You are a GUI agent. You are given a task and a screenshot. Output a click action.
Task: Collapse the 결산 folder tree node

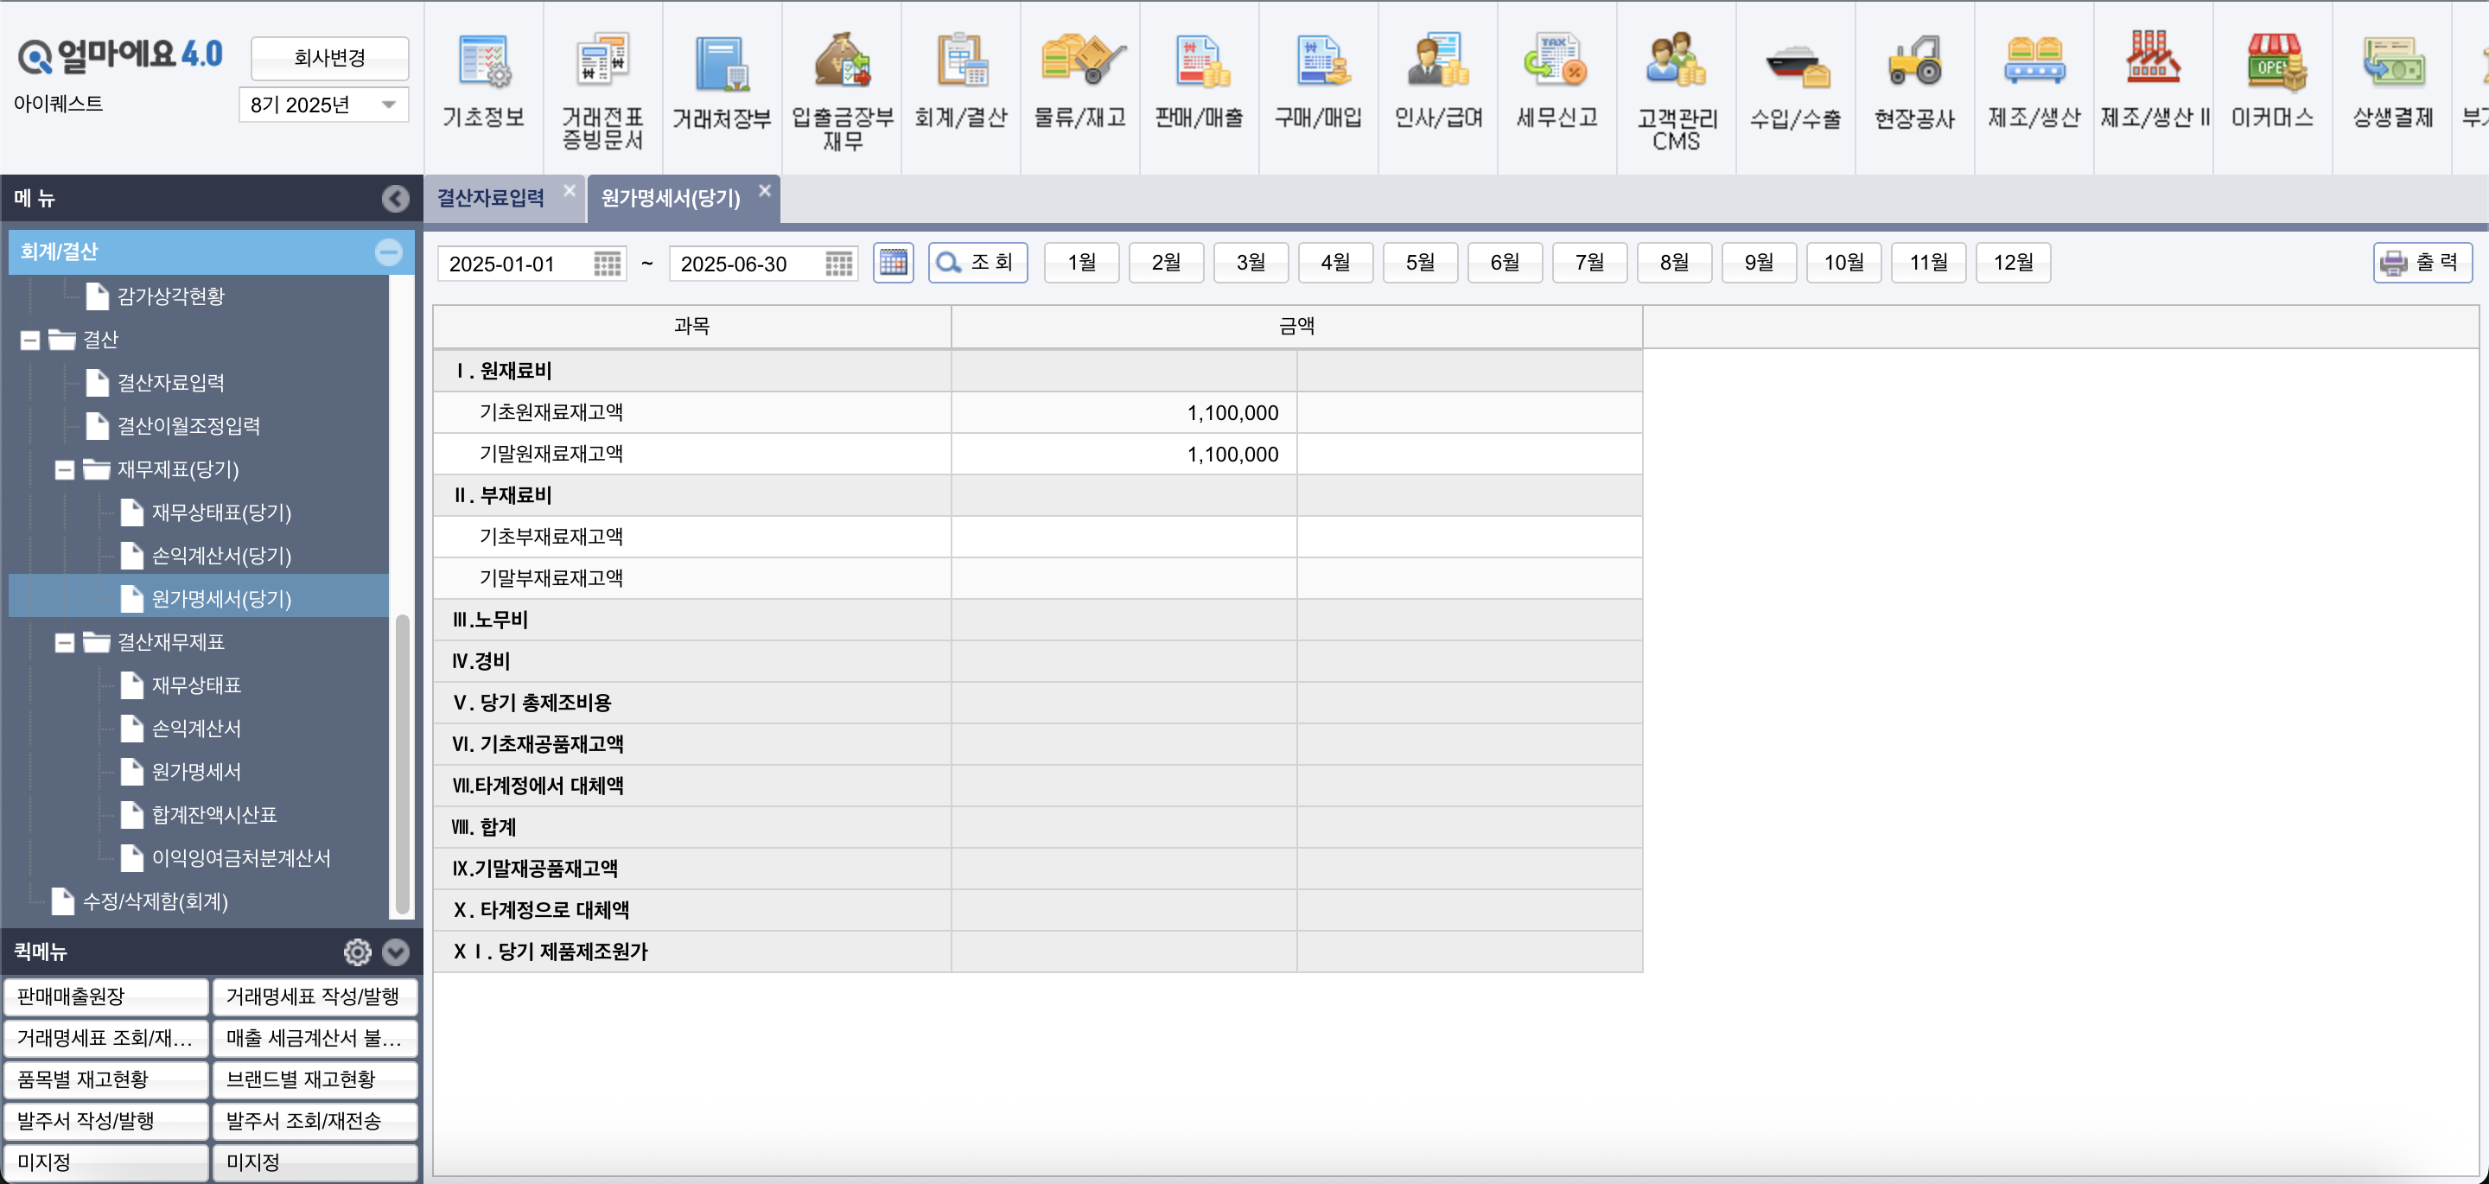[x=30, y=341]
